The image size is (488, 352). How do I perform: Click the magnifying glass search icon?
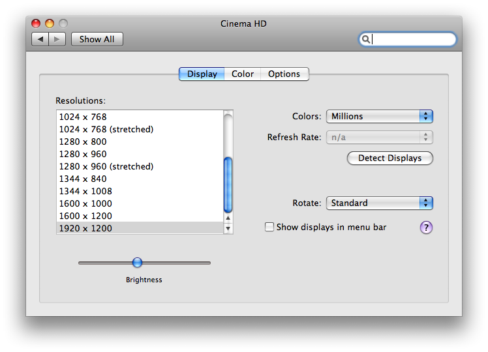pos(366,39)
